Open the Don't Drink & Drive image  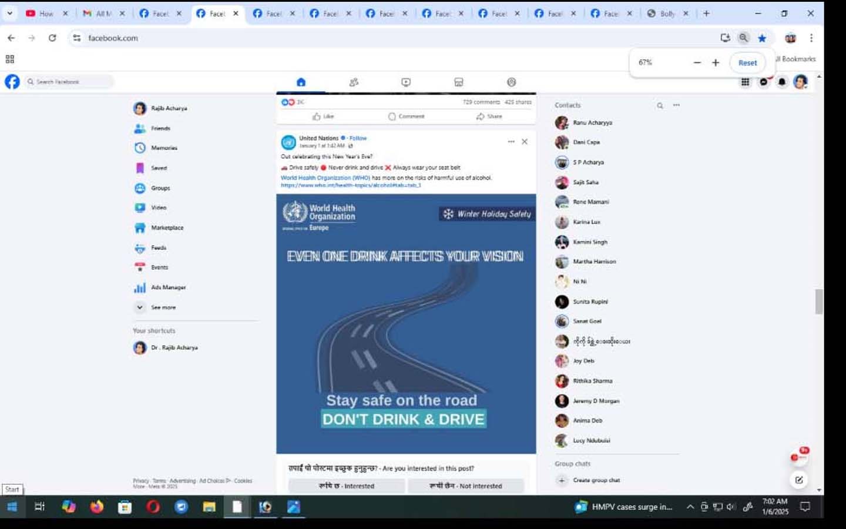coord(406,324)
